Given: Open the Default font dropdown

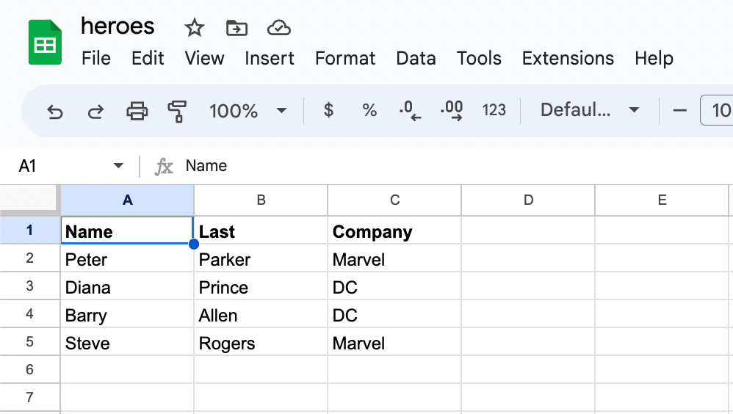Looking at the screenshot, I should point(590,110).
